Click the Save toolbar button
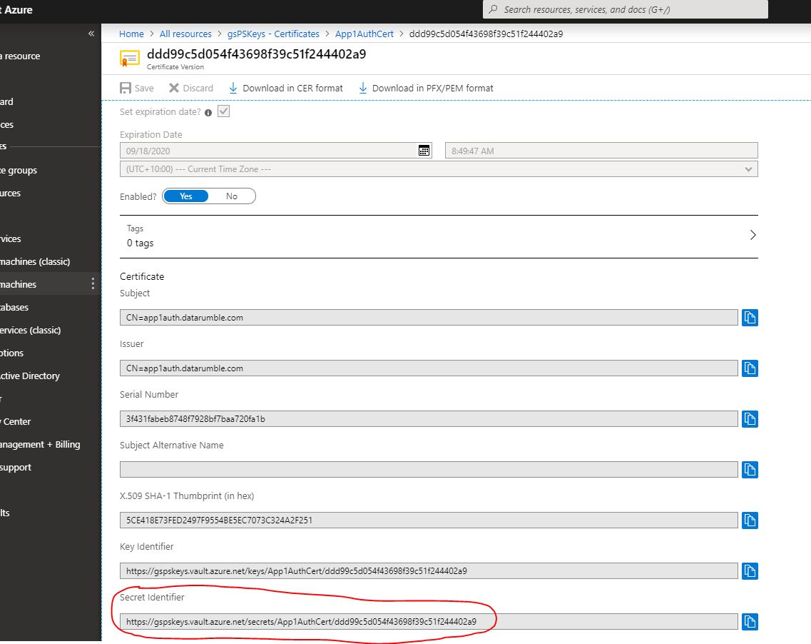Viewport: 811px width, 644px height. [x=137, y=88]
